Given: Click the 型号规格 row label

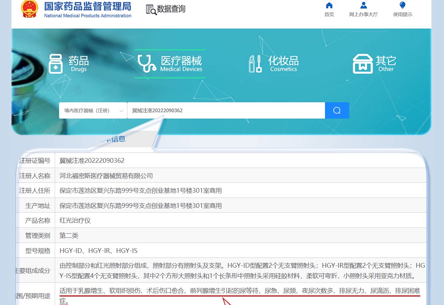Looking at the screenshot, I should click(38, 251).
